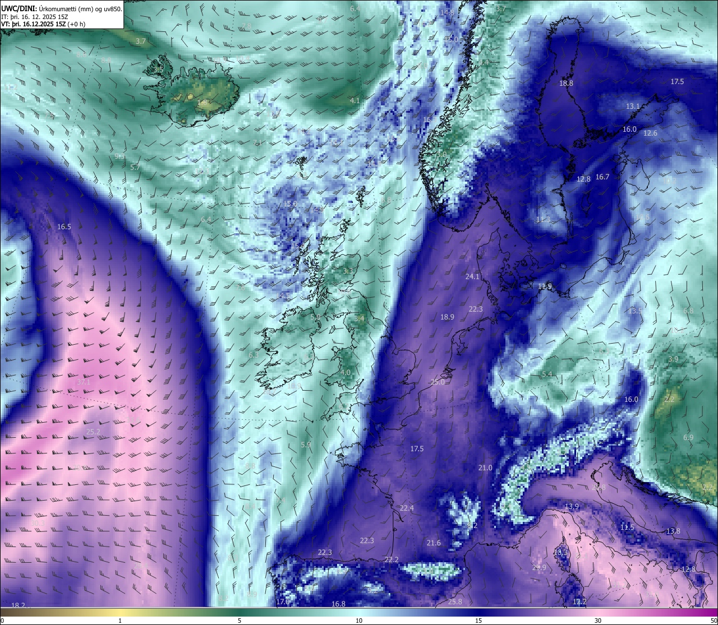Viewport: 718px width, 625px height.
Task: Click the 16.8 value label
Action: click(338, 604)
